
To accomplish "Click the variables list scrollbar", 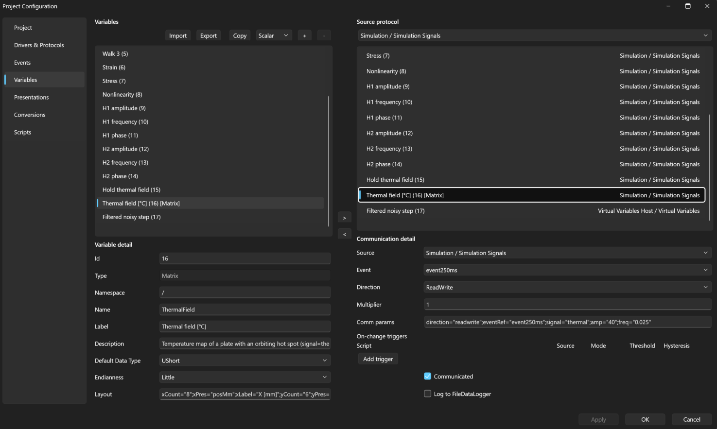I will 329,161.
